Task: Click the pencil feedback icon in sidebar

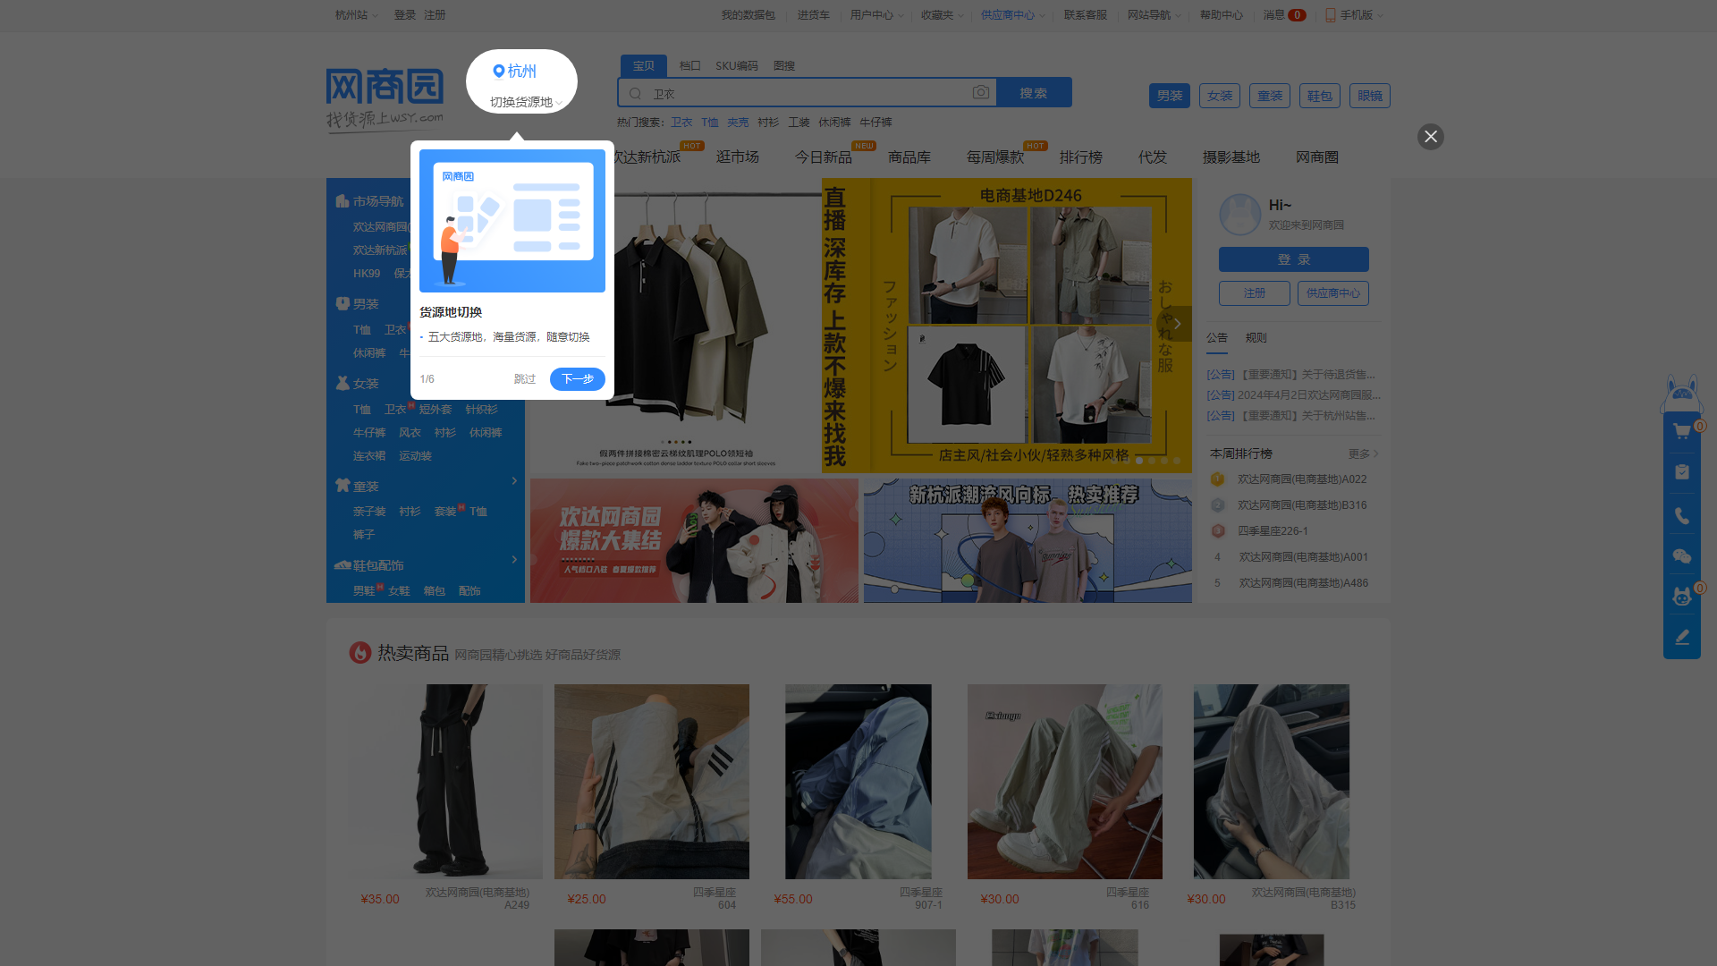Action: tap(1681, 637)
